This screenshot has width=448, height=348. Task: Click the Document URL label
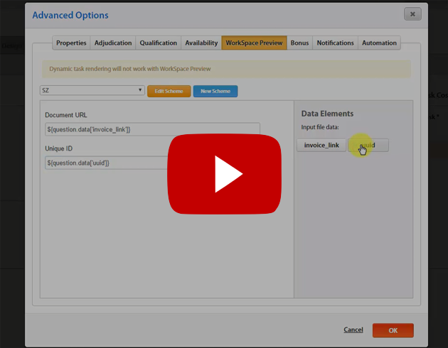tap(66, 115)
